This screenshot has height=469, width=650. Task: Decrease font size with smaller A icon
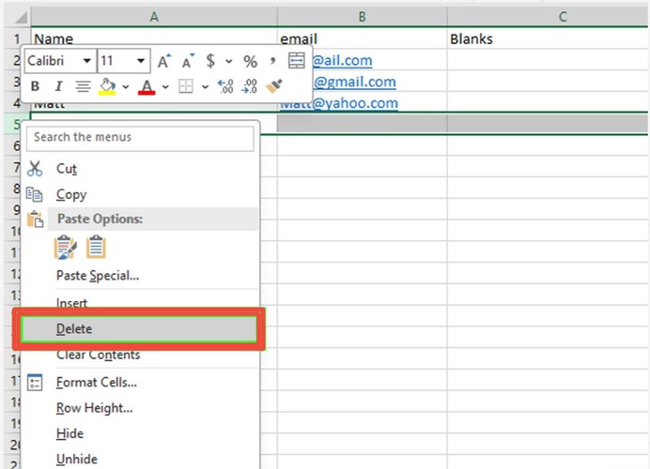187,61
